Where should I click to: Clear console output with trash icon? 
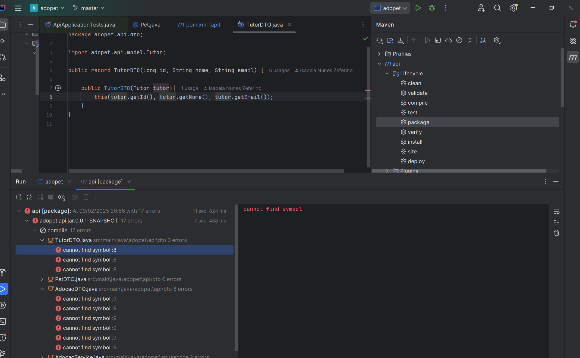557,233
